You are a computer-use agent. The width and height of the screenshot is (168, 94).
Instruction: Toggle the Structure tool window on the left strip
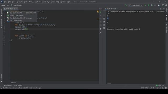click(x=1, y=23)
